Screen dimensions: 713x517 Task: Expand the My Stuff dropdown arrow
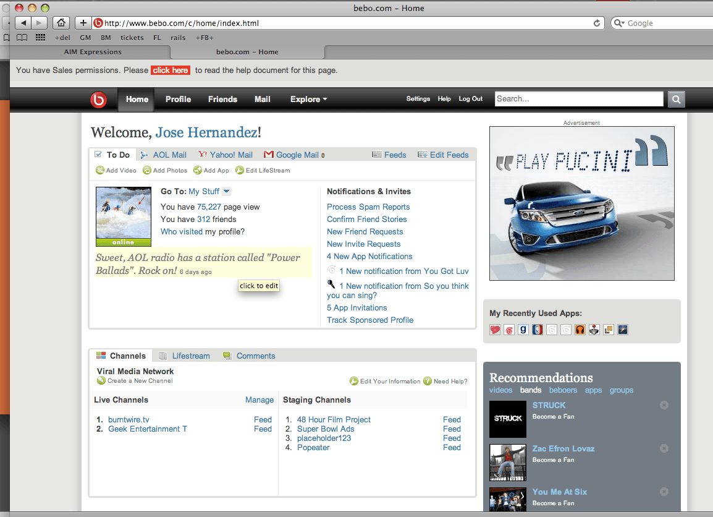(227, 192)
